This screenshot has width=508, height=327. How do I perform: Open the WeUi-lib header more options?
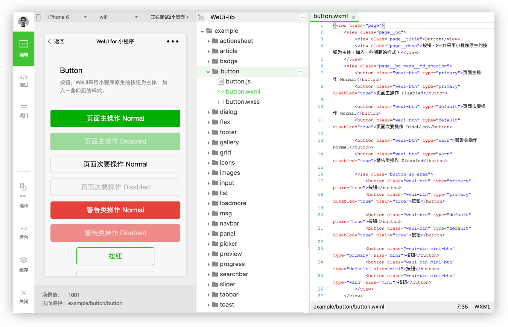click(303, 17)
